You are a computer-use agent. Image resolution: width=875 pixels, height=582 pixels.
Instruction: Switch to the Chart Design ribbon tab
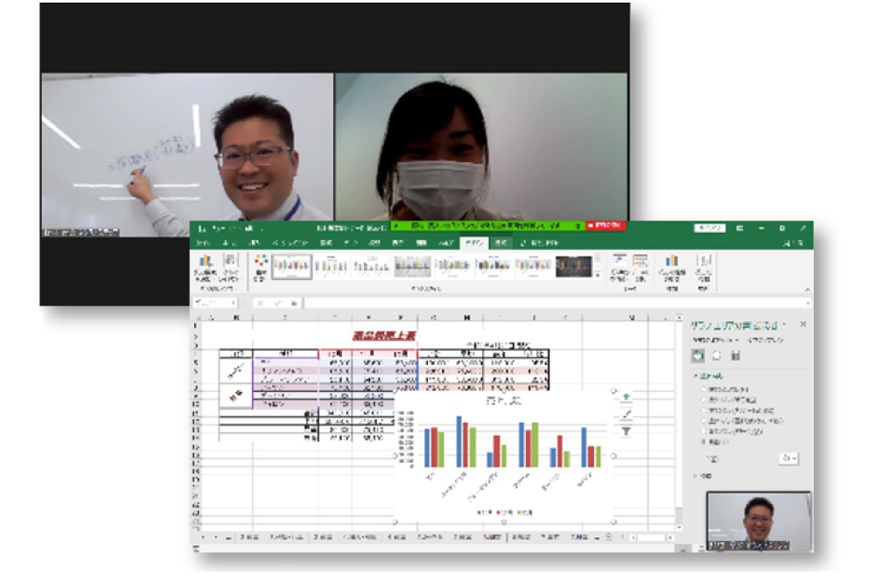pyautogui.click(x=474, y=242)
